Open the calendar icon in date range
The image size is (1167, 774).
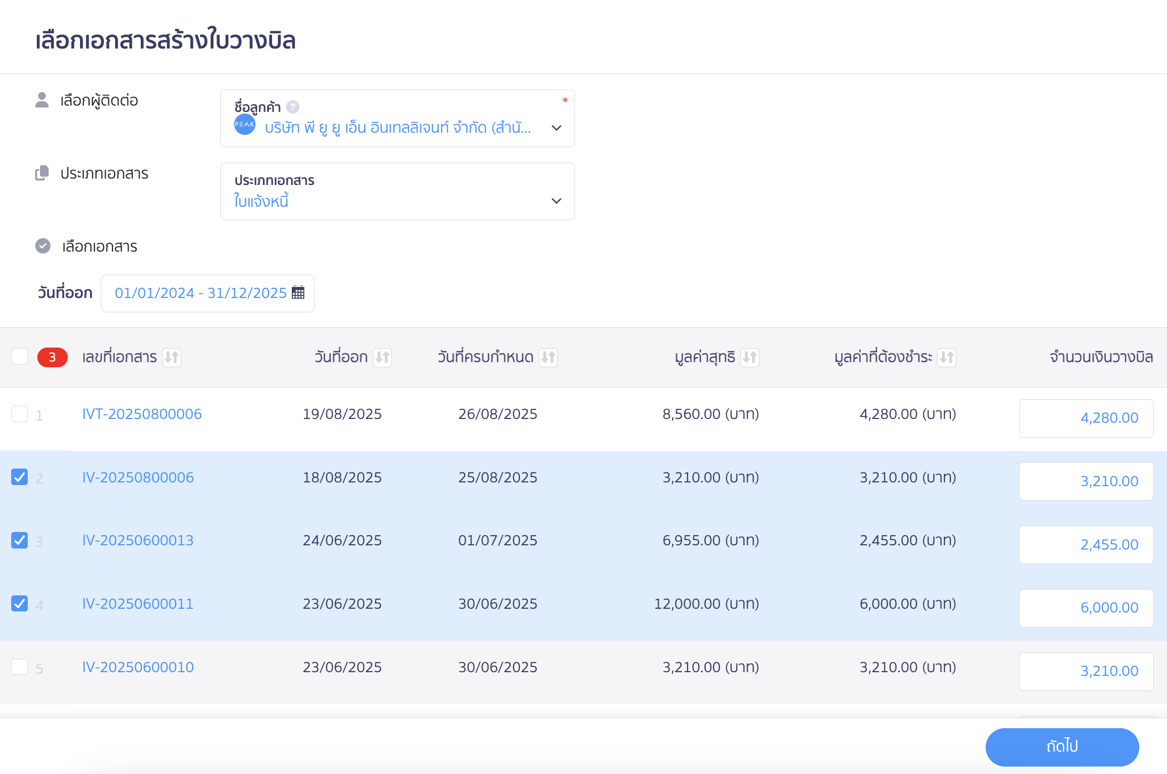click(x=298, y=293)
